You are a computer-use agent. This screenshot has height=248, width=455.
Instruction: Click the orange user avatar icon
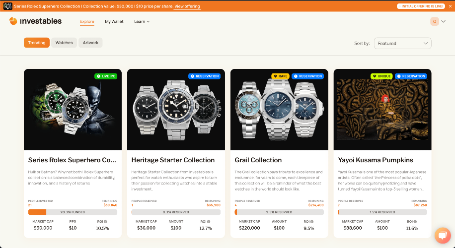point(435,21)
